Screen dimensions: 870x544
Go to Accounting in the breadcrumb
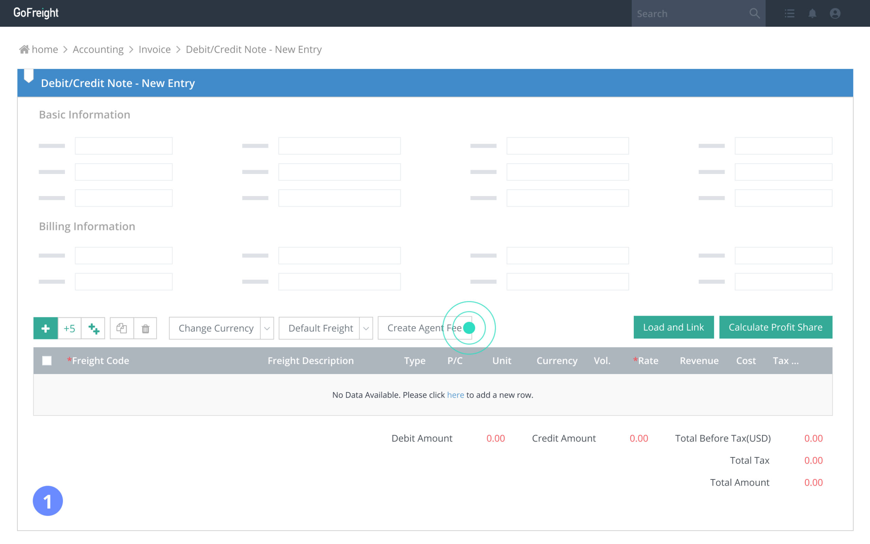coord(98,49)
